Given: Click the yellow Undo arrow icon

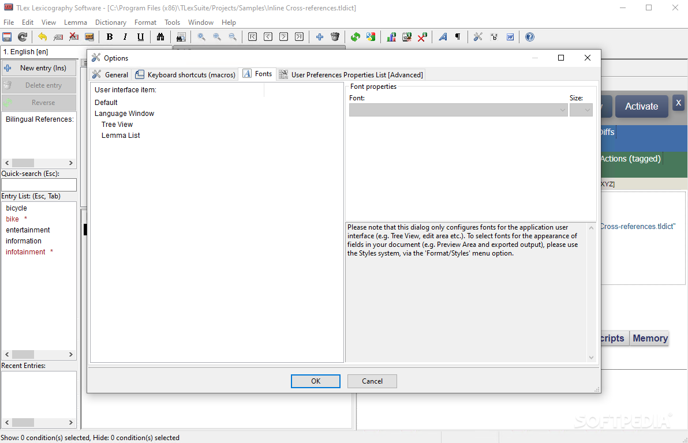Looking at the screenshot, I should [43, 37].
